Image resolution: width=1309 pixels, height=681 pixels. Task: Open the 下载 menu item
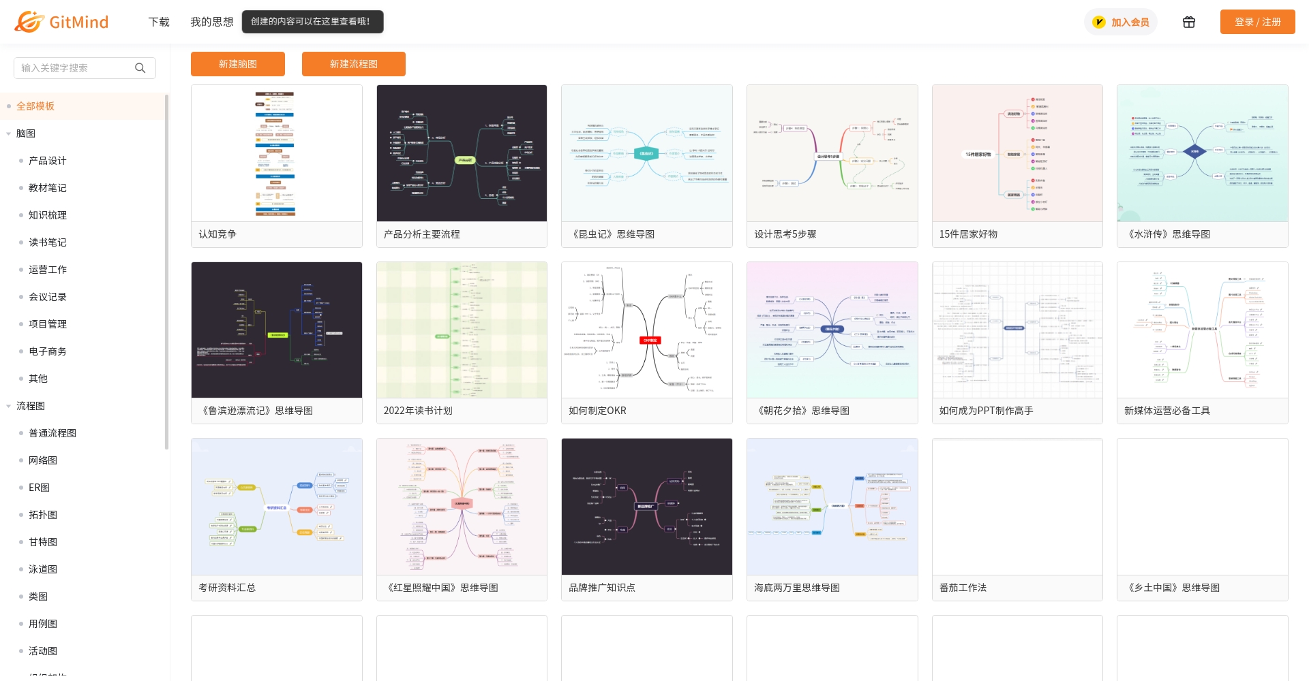point(159,22)
